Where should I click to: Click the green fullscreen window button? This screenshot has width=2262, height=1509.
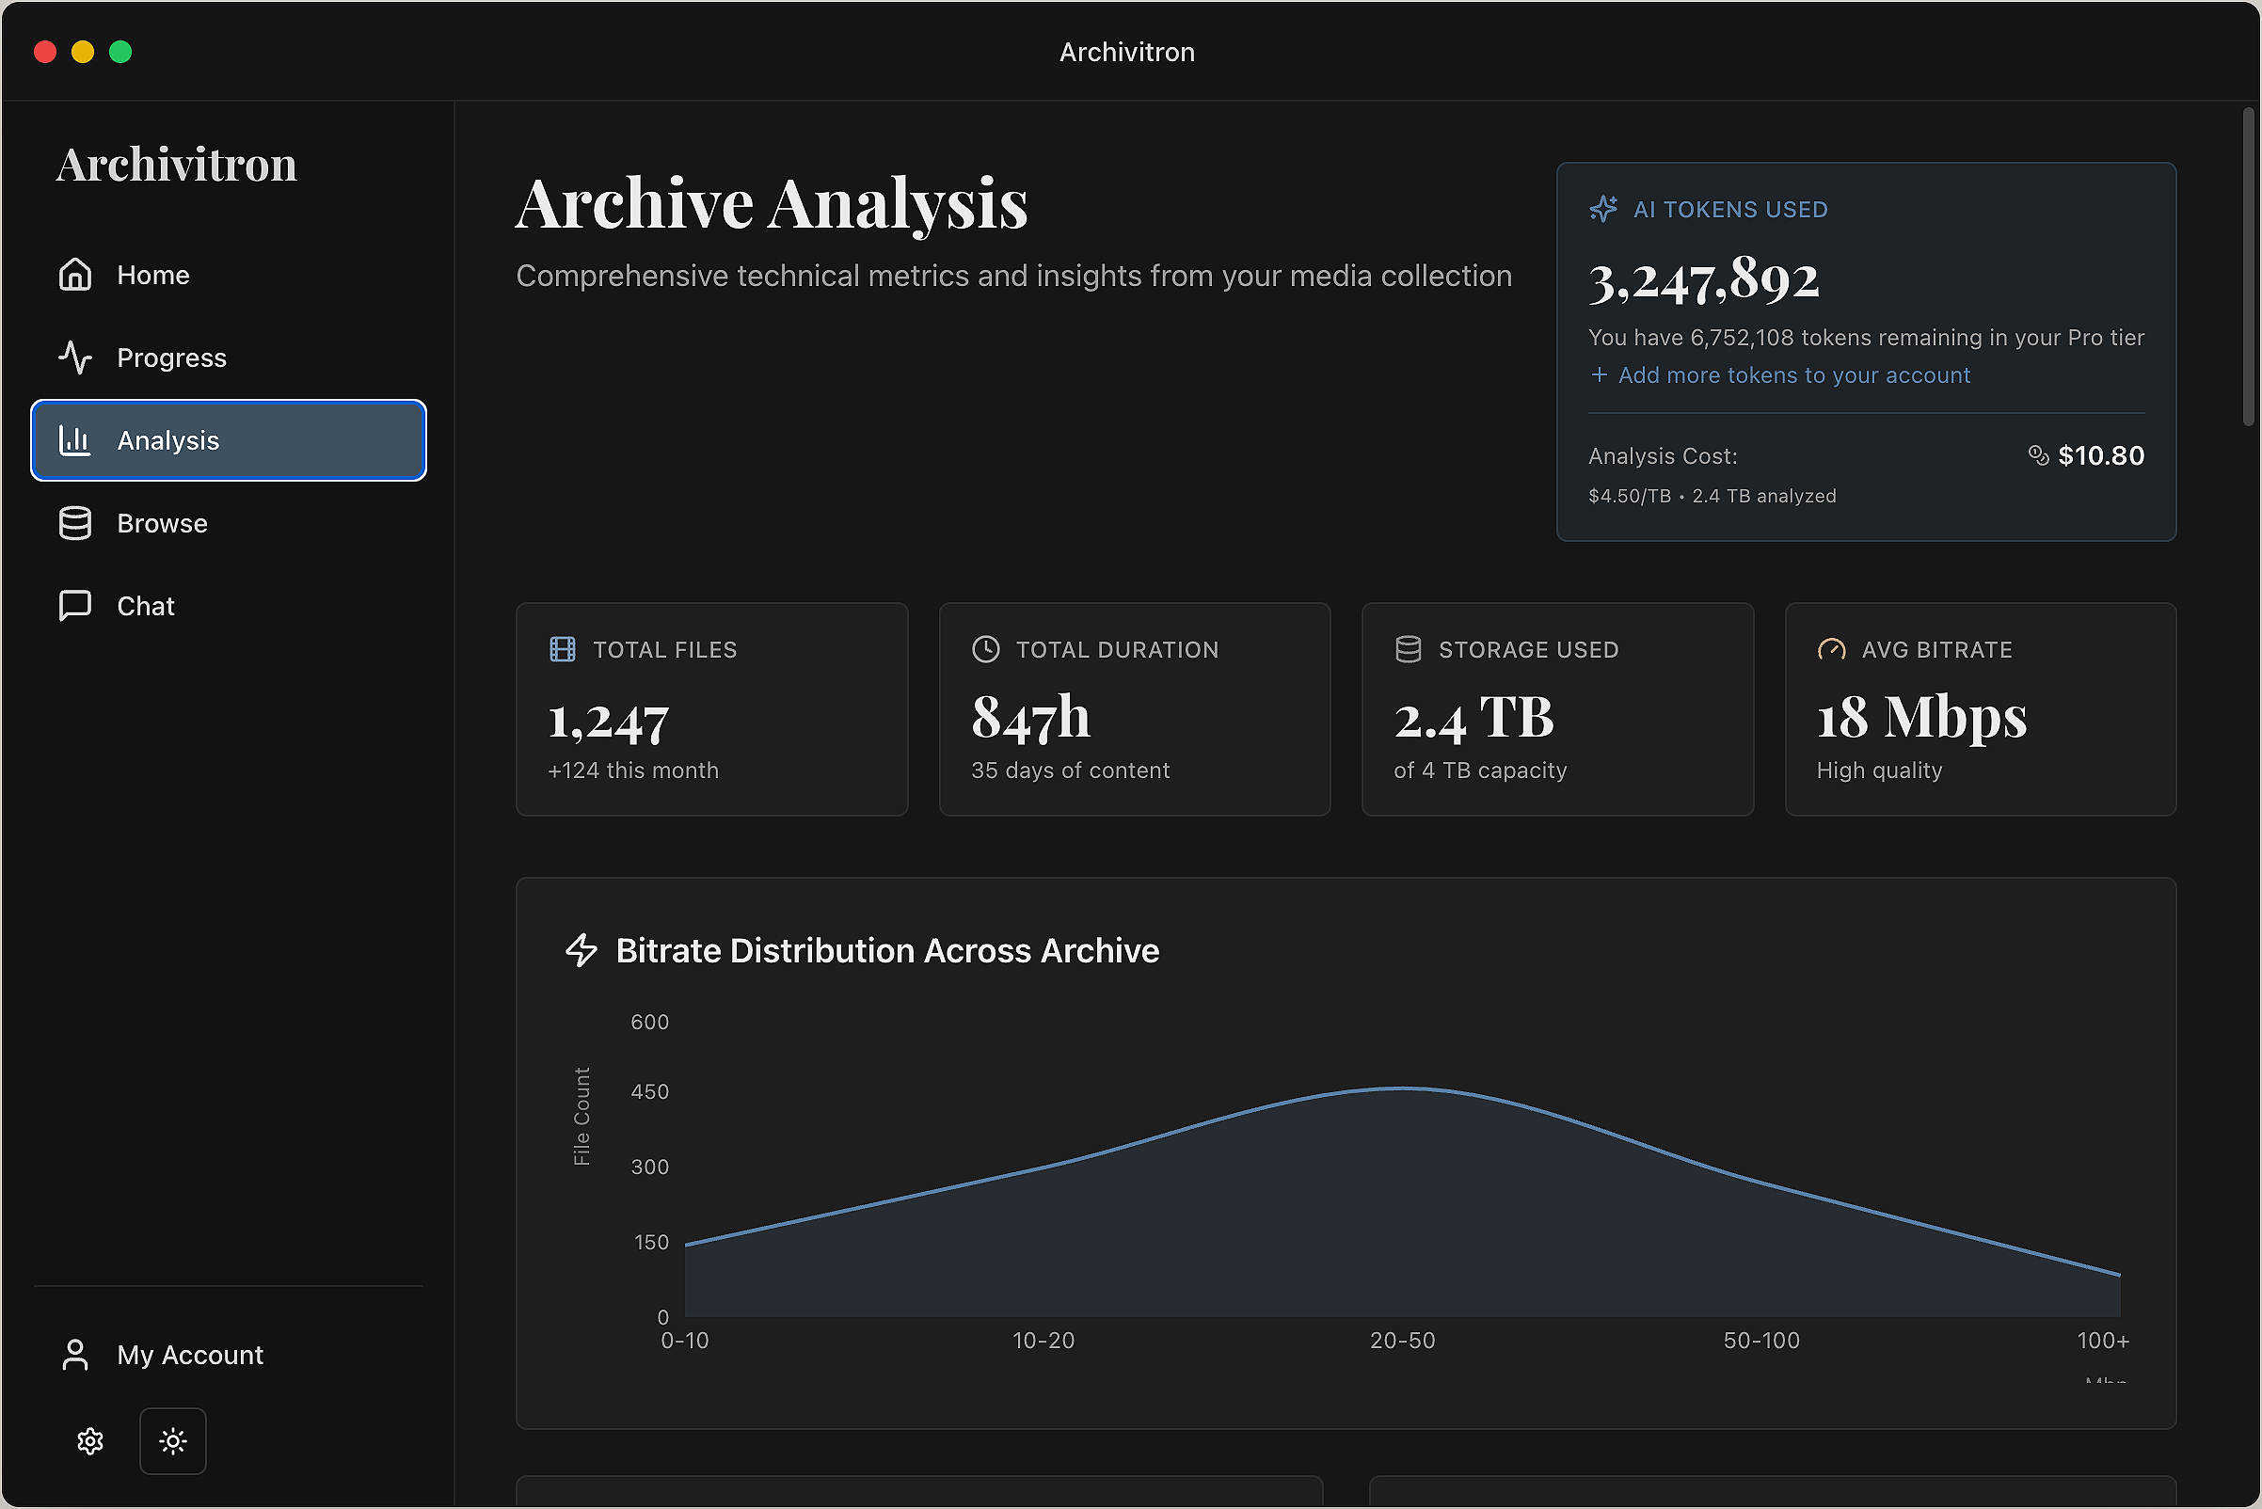pos(120,52)
